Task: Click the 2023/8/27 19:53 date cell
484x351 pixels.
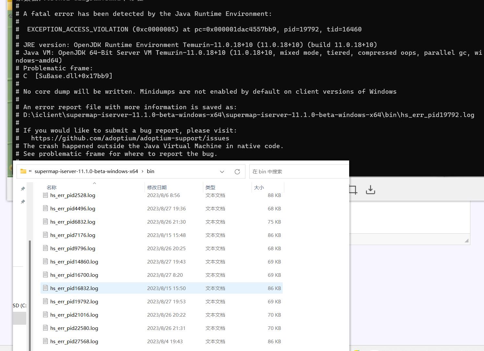Action: click(166, 301)
